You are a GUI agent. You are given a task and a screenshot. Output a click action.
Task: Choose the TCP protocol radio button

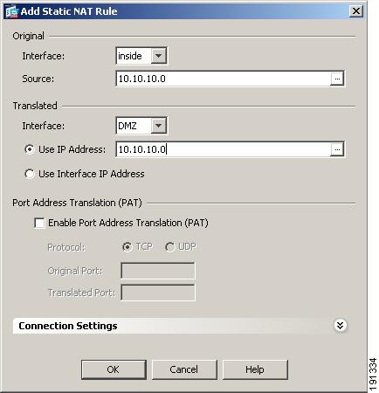pos(127,247)
